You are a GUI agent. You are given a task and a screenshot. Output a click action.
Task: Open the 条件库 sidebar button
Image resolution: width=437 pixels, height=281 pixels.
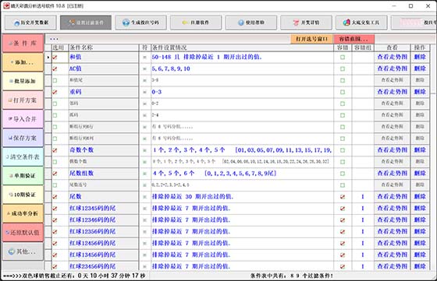click(x=23, y=43)
